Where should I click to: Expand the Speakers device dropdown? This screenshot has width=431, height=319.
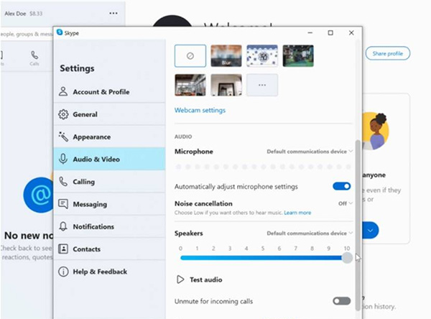click(x=310, y=234)
